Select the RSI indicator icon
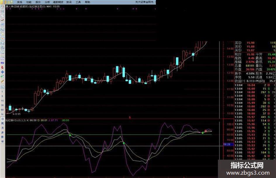 tap(2, 63)
